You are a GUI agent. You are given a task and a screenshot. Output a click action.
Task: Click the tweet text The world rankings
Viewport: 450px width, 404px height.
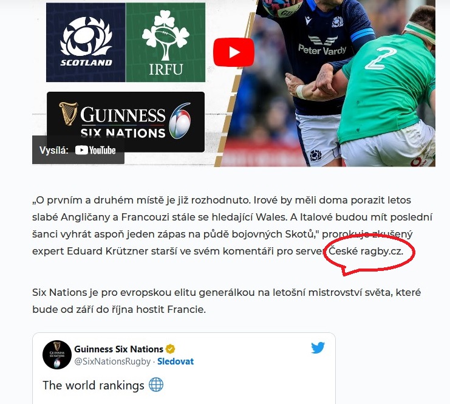point(94,385)
